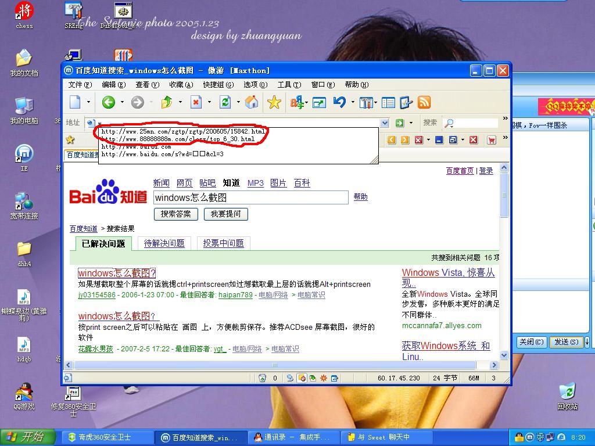Open dropdown arrow next to Up folder icon
Viewport: 595px width, 446px height.
(x=180, y=102)
